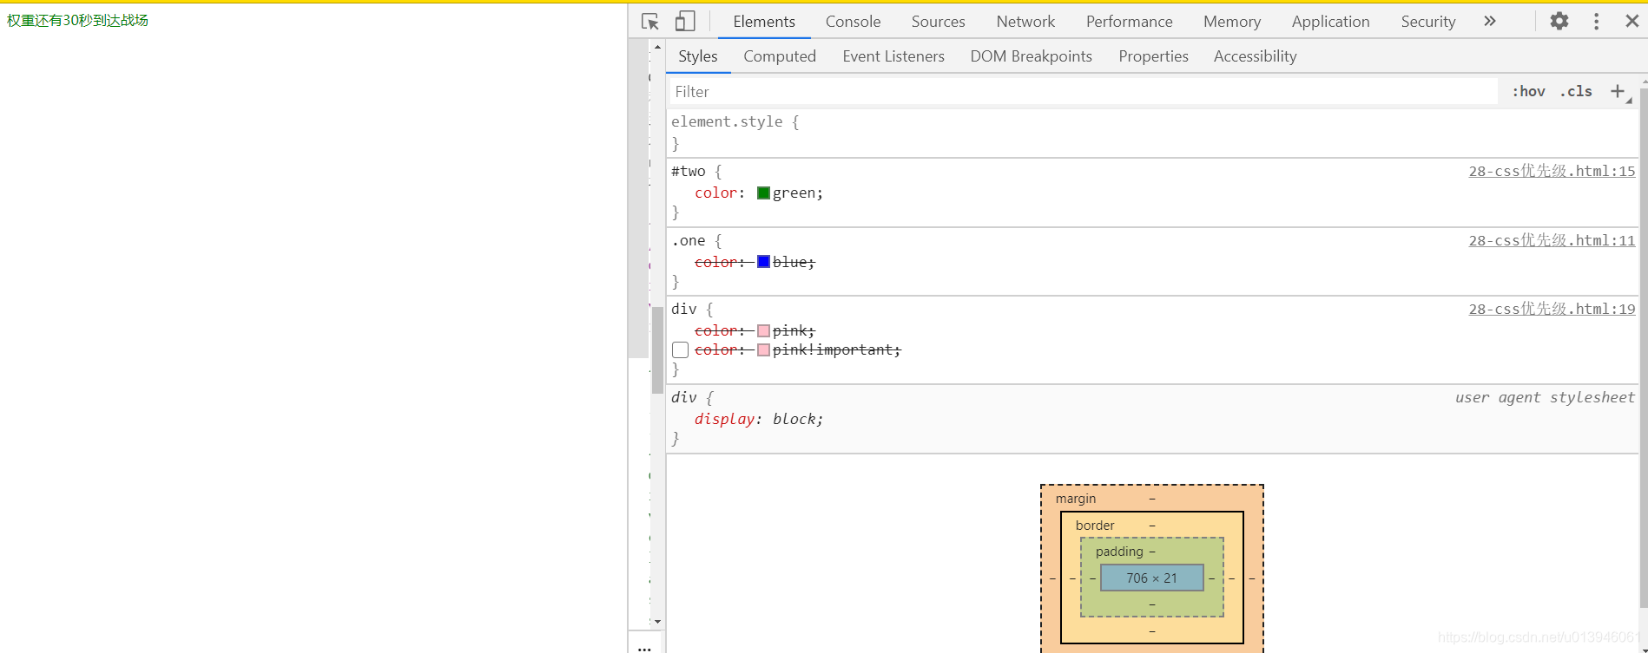
Task: Close the DevTools panel
Action: (x=1632, y=21)
